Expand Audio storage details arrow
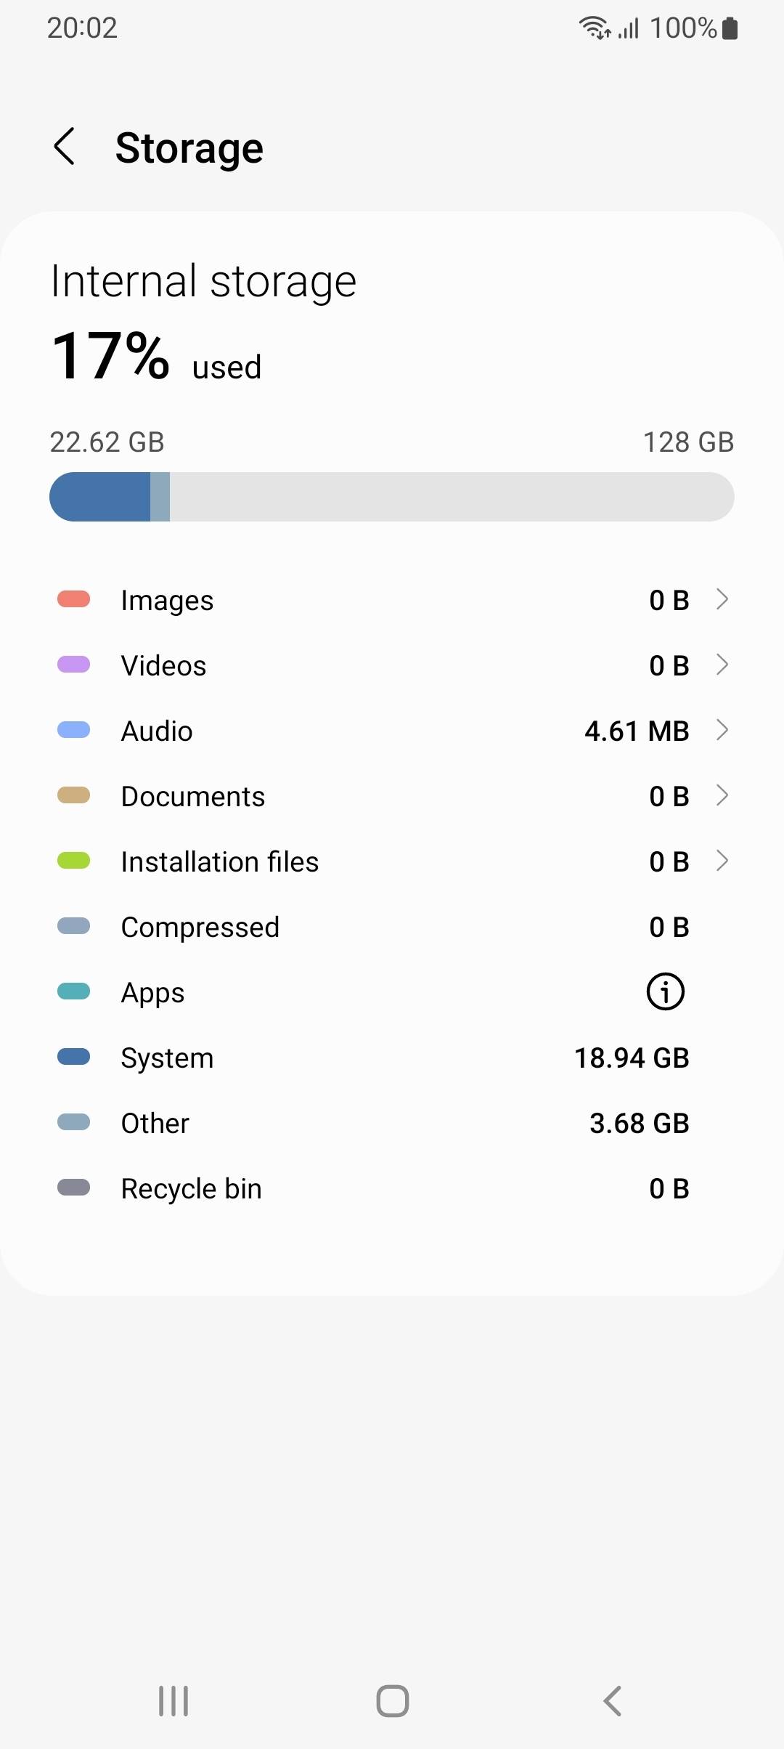The width and height of the screenshot is (784, 1749). click(722, 730)
